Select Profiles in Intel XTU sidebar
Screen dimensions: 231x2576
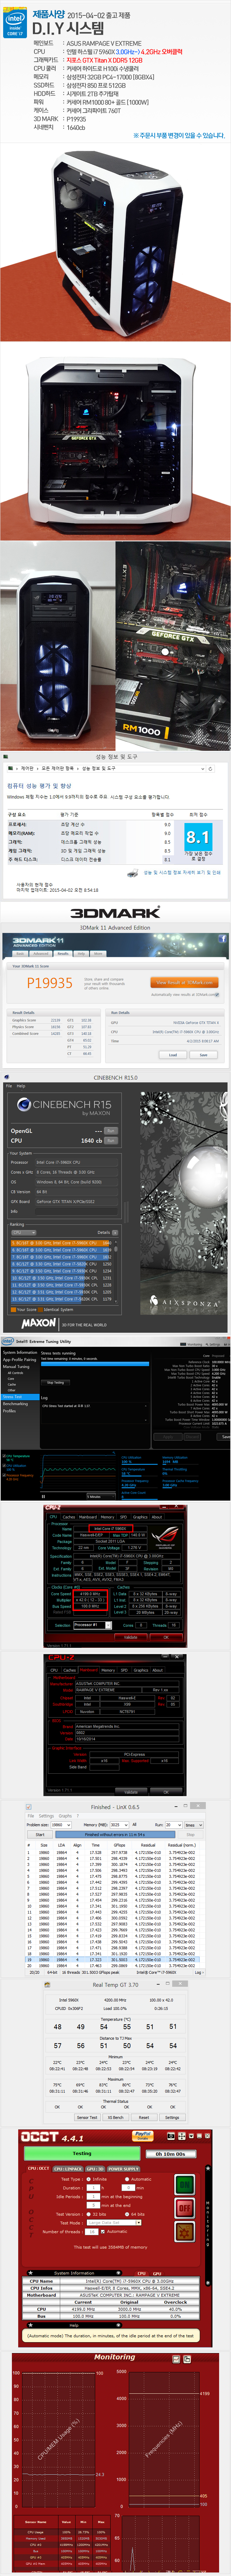pos(9,1410)
